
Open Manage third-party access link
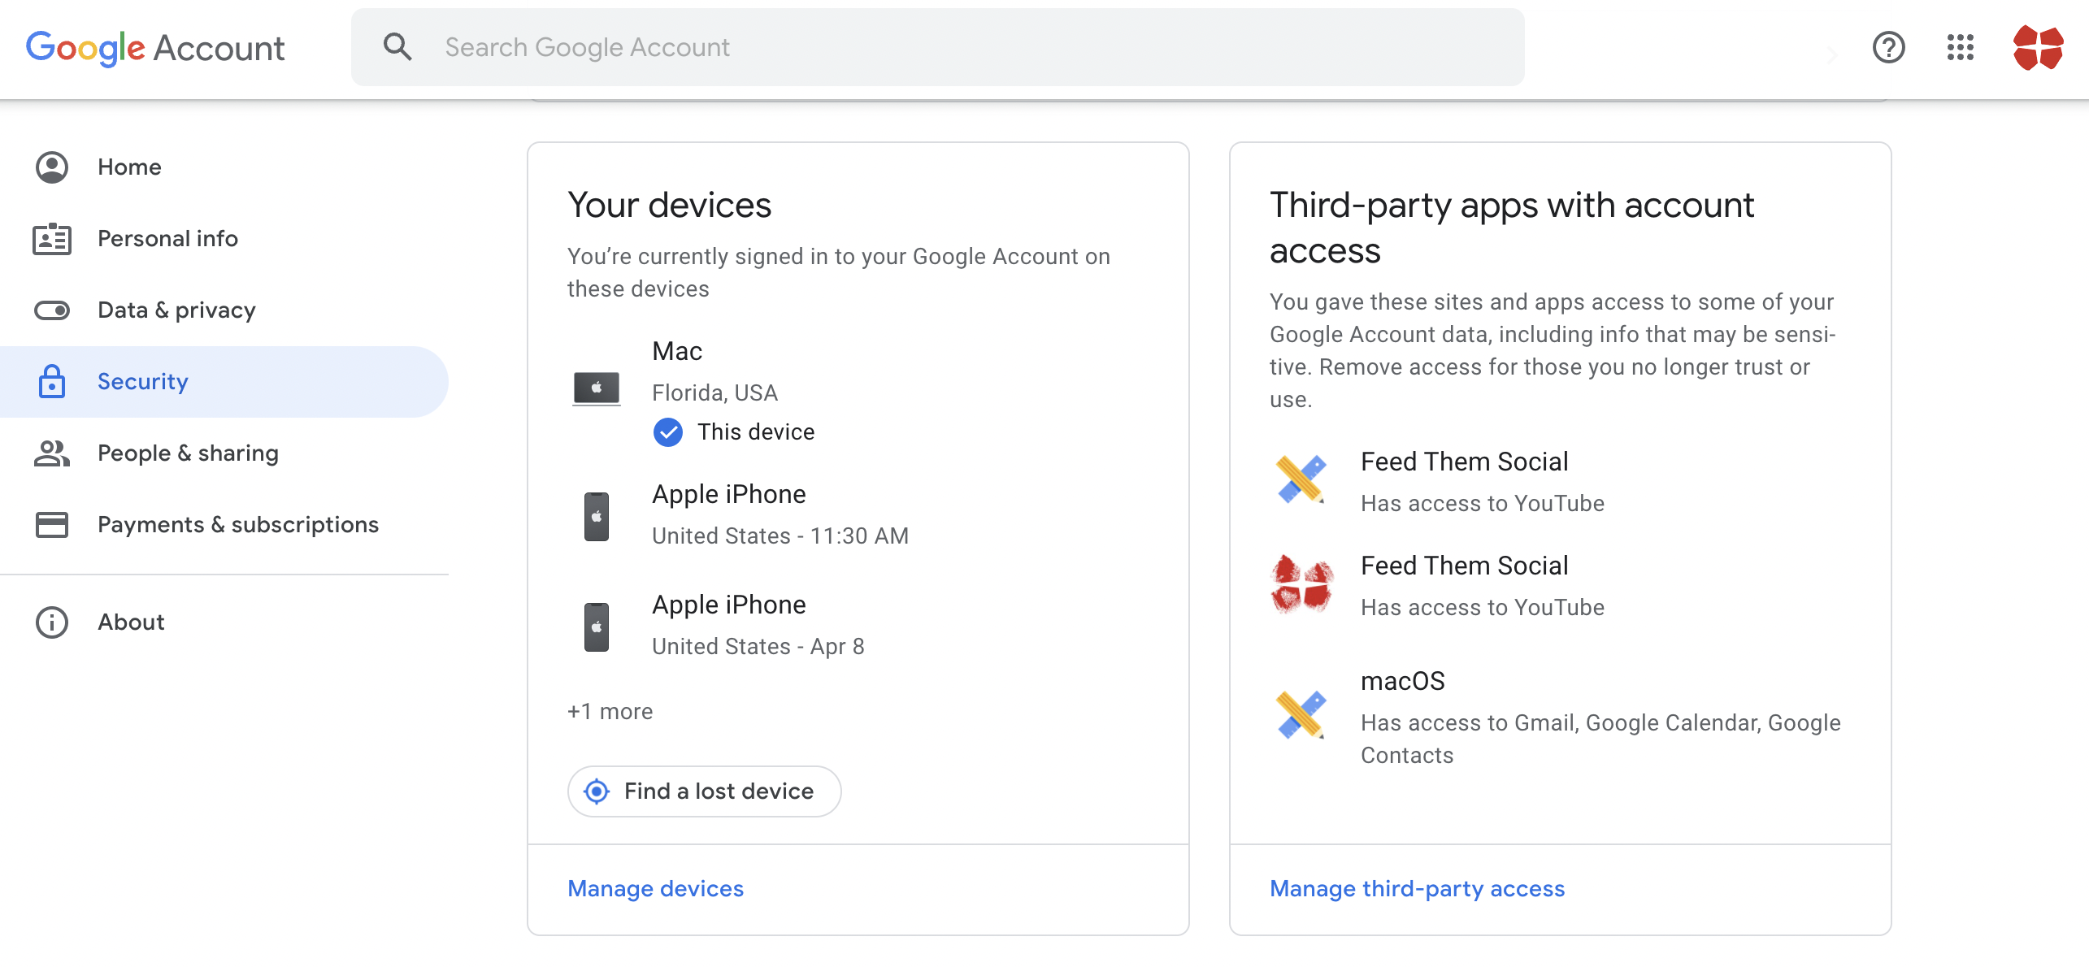click(x=1417, y=889)
